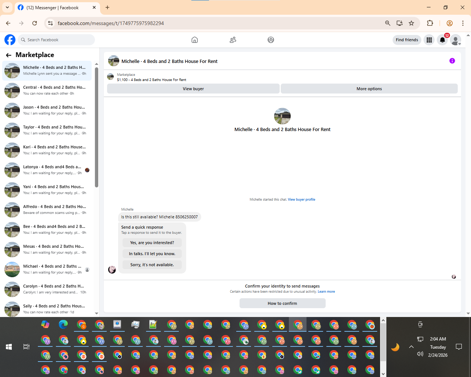
Task: Click the Search Facebook field
Action: pos(56,40)
